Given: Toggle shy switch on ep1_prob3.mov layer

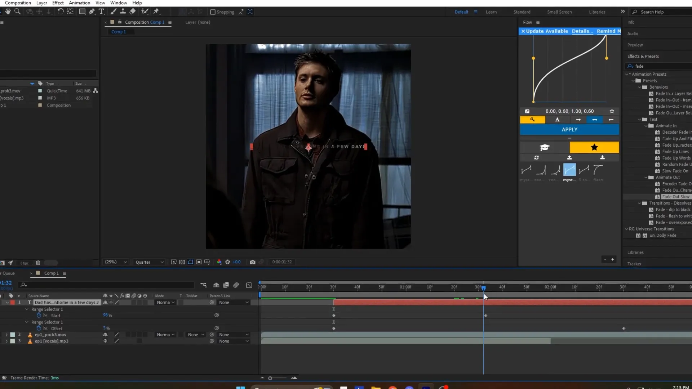Looking at the screenshot, I should pyautogui.click(x=105, y=335).
